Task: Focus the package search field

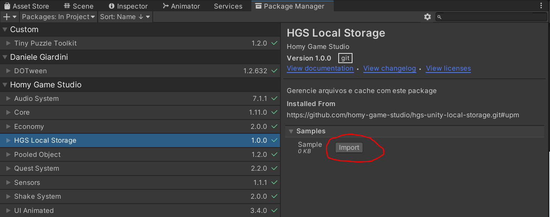Action: 491,17
